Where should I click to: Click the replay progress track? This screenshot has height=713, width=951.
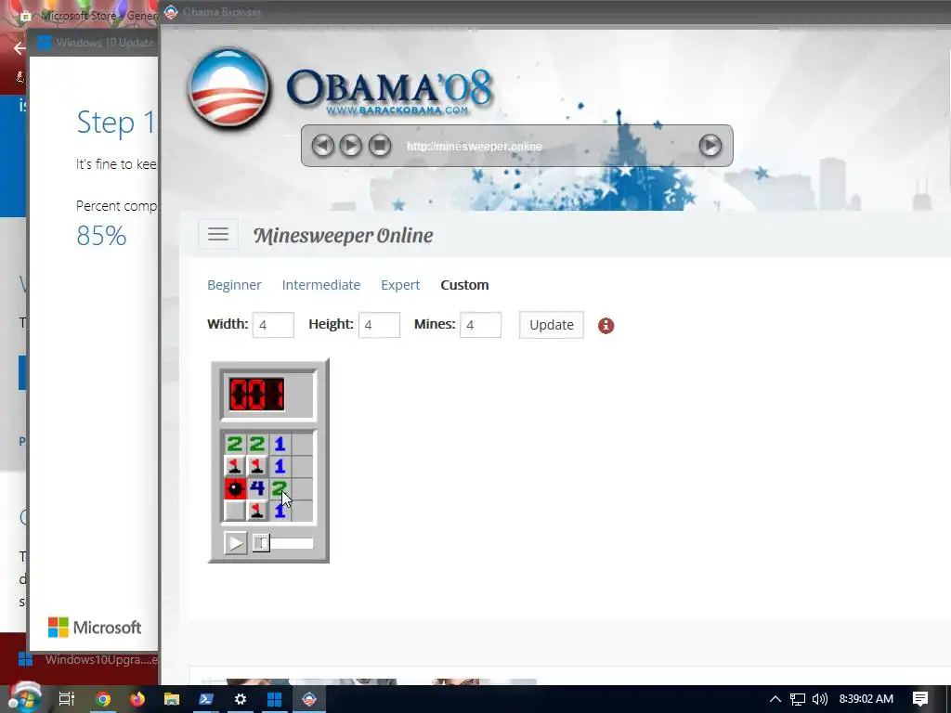pyautogui.click(x=283, y=542)
